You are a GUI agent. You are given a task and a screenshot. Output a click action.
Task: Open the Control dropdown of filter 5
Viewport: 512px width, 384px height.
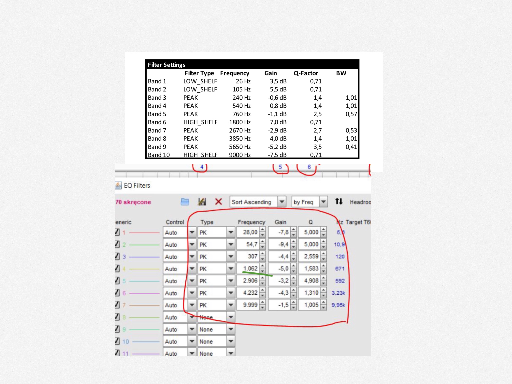[179, 281]
